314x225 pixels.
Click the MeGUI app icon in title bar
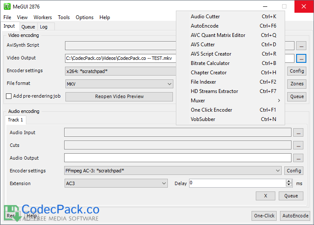pyautogui.click(x=7, y=6)
